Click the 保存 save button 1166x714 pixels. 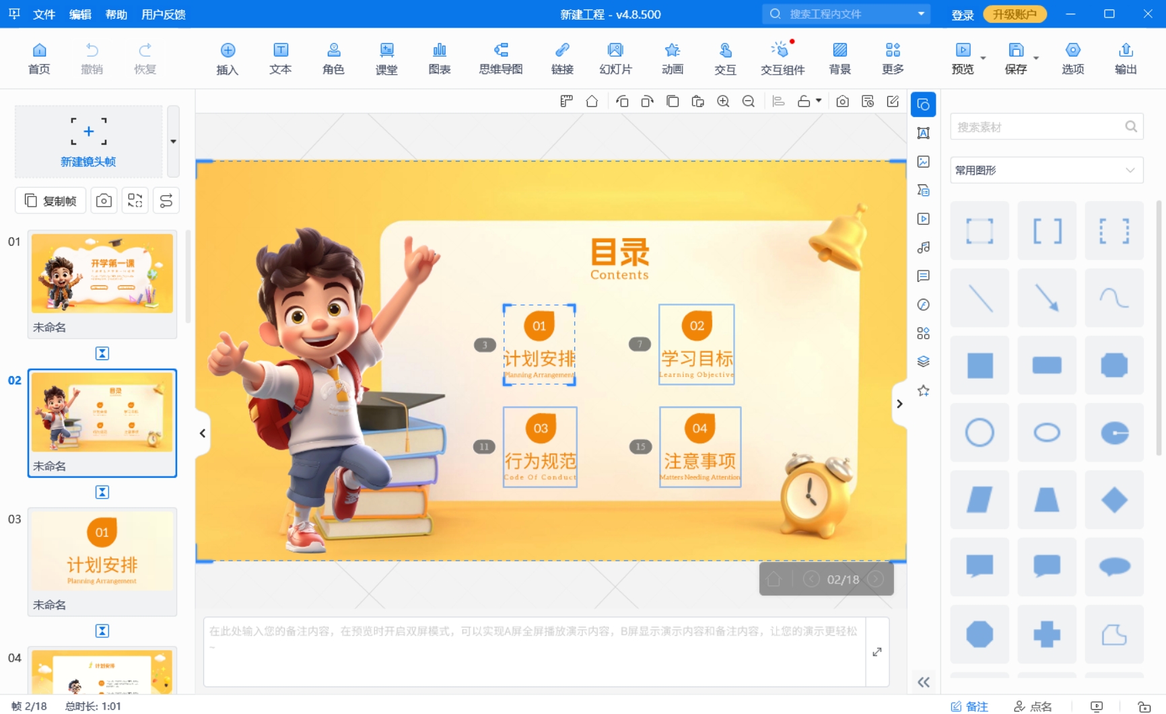pos(1016,59)
